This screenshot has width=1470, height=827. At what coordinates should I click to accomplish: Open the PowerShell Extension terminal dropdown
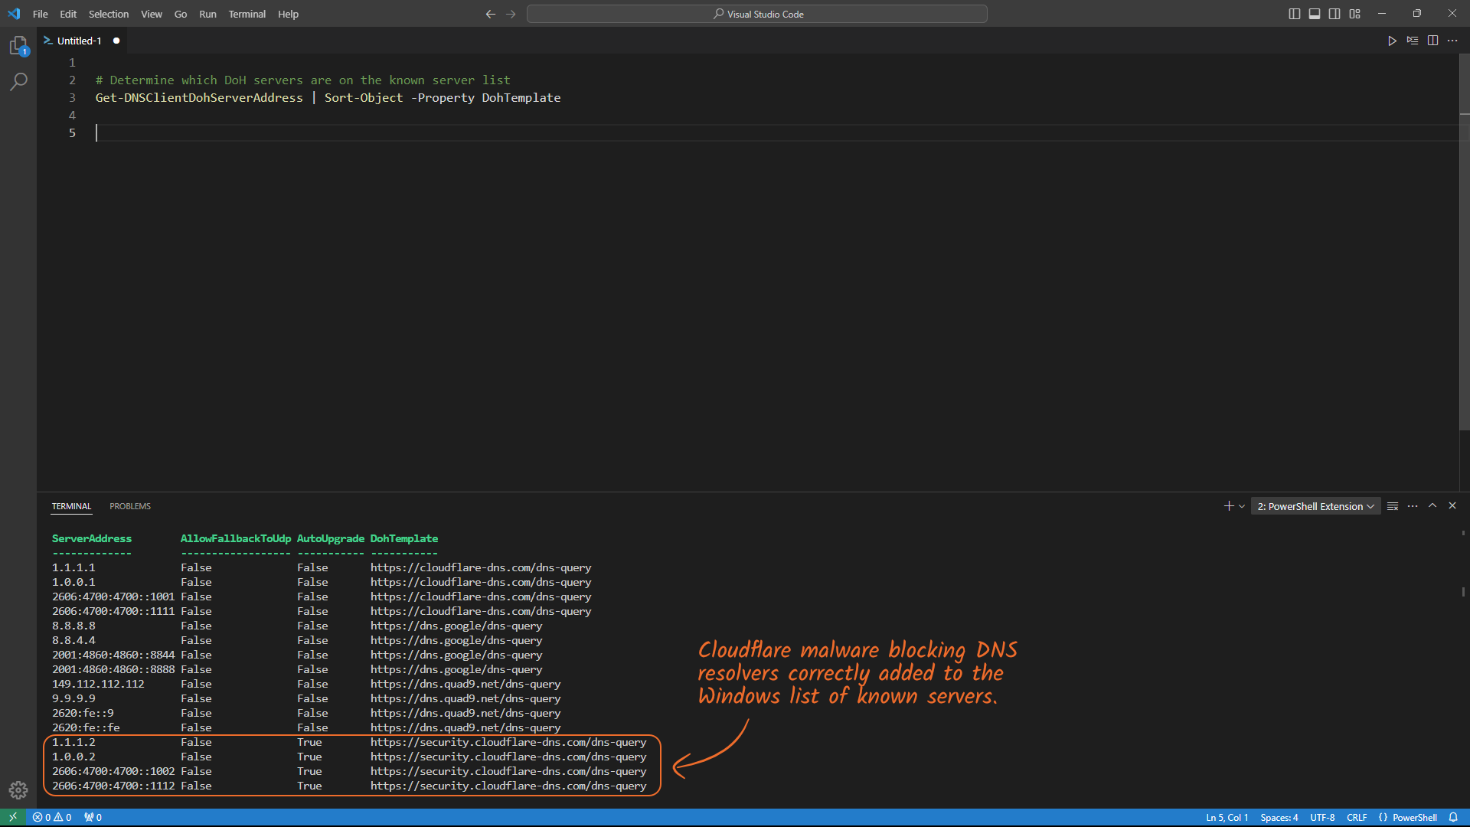[x=1315, y=506]
